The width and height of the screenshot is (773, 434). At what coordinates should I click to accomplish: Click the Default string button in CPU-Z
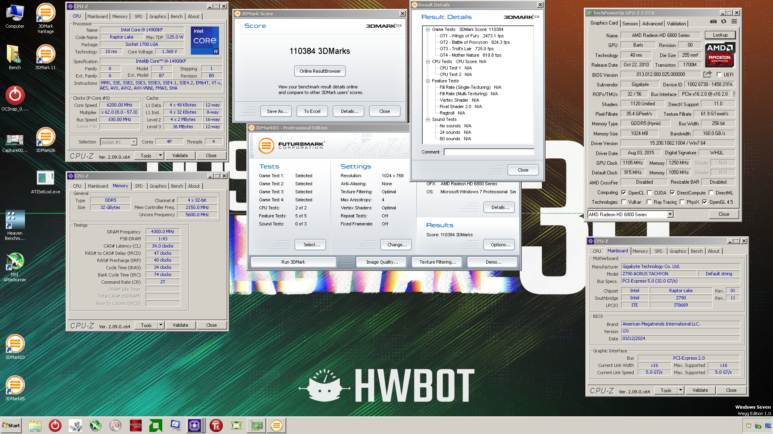click(x=719, y=274)
